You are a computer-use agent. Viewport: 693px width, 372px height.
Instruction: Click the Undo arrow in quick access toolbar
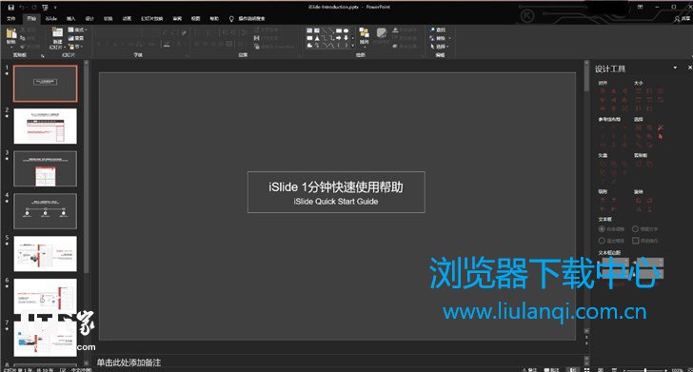21,7
